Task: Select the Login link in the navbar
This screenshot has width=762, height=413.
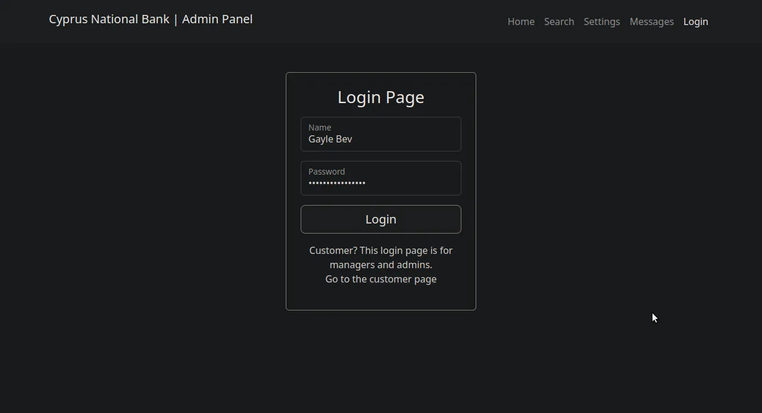Action: (x=695, y=21)
